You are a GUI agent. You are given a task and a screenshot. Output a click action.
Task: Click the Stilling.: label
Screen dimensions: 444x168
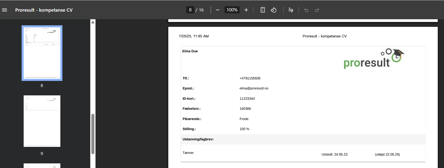coord(189,129)
